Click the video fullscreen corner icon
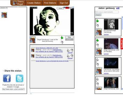 coord(73,8)
